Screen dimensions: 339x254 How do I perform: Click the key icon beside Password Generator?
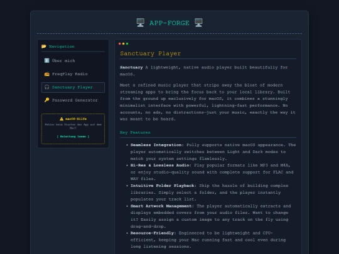[46, 100]
